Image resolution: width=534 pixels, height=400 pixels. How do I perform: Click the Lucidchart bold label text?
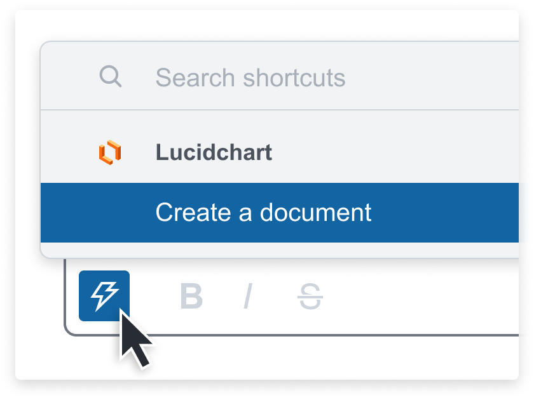pyautogui.click(x=214, y=152)
